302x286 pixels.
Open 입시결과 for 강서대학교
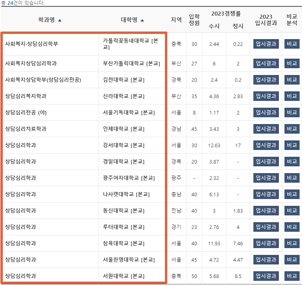[266, 145]
